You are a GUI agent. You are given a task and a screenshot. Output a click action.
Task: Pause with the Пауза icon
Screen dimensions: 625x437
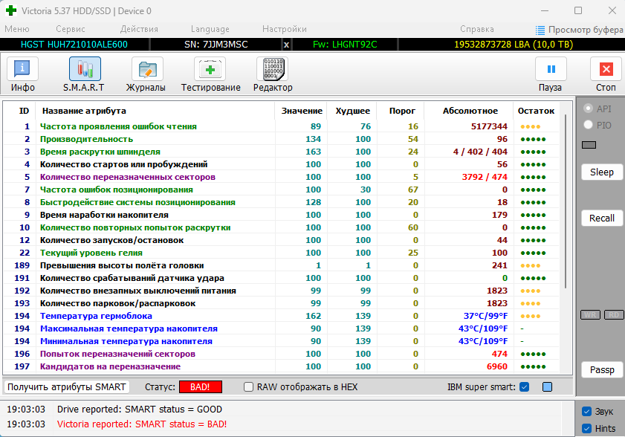[551, 69]
